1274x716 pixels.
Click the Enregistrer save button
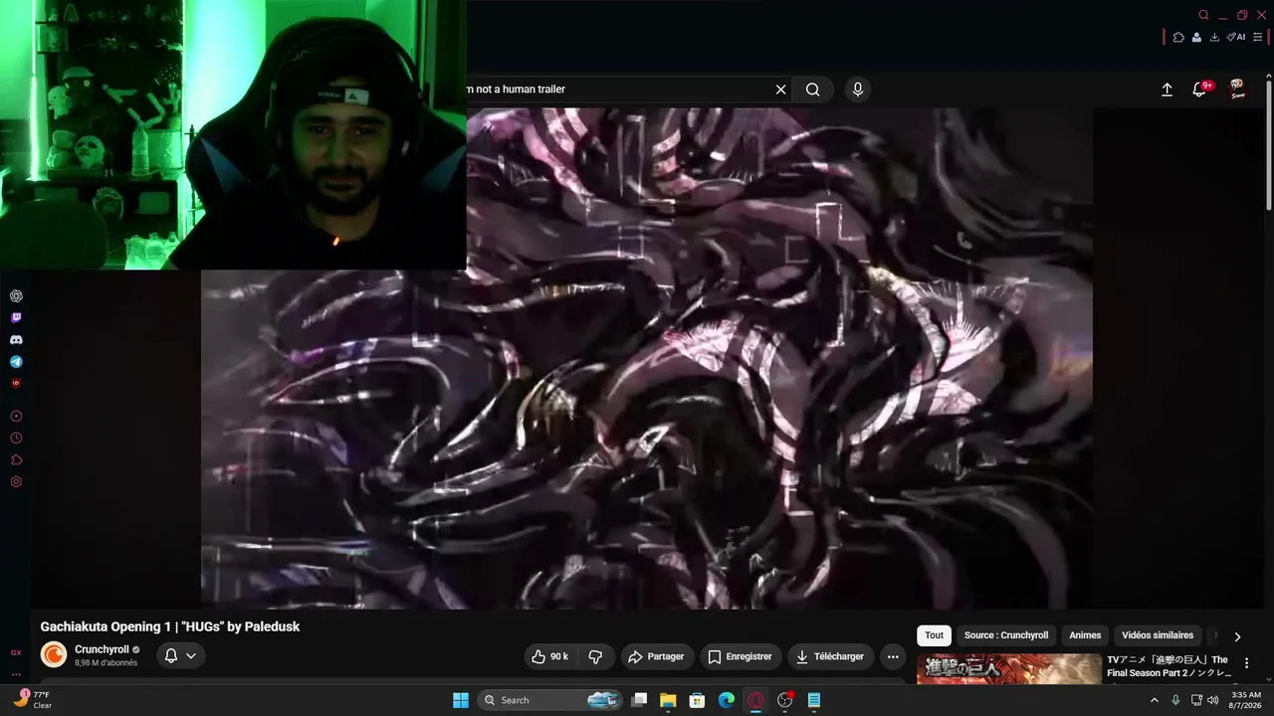coord(740,656)
